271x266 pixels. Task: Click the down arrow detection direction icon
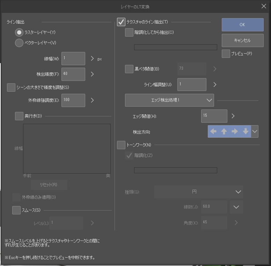click(246, 131)
